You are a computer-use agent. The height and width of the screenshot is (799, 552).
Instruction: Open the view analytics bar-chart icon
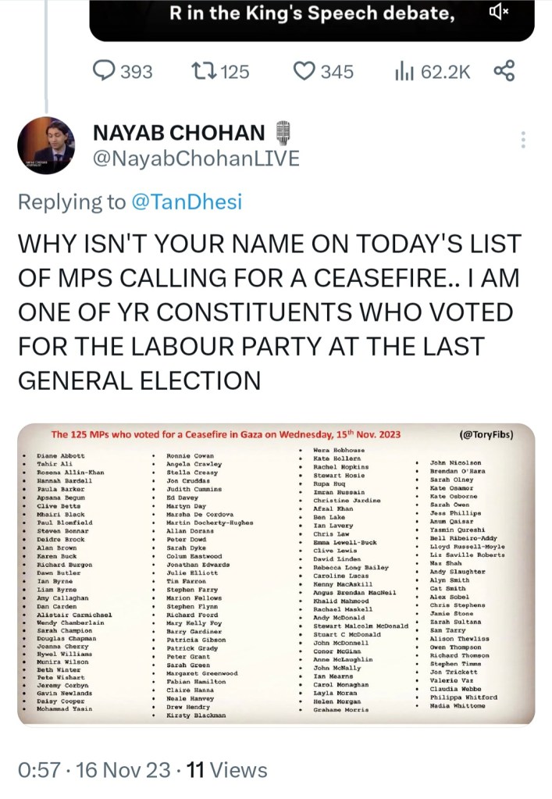(404, 72)
